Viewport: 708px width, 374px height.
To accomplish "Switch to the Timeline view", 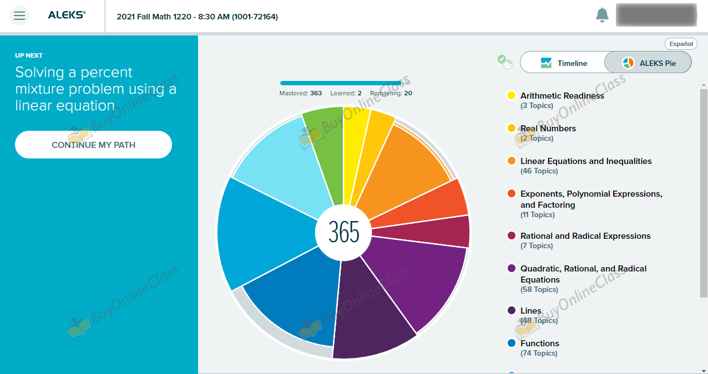I will click(x=563, y=63).
